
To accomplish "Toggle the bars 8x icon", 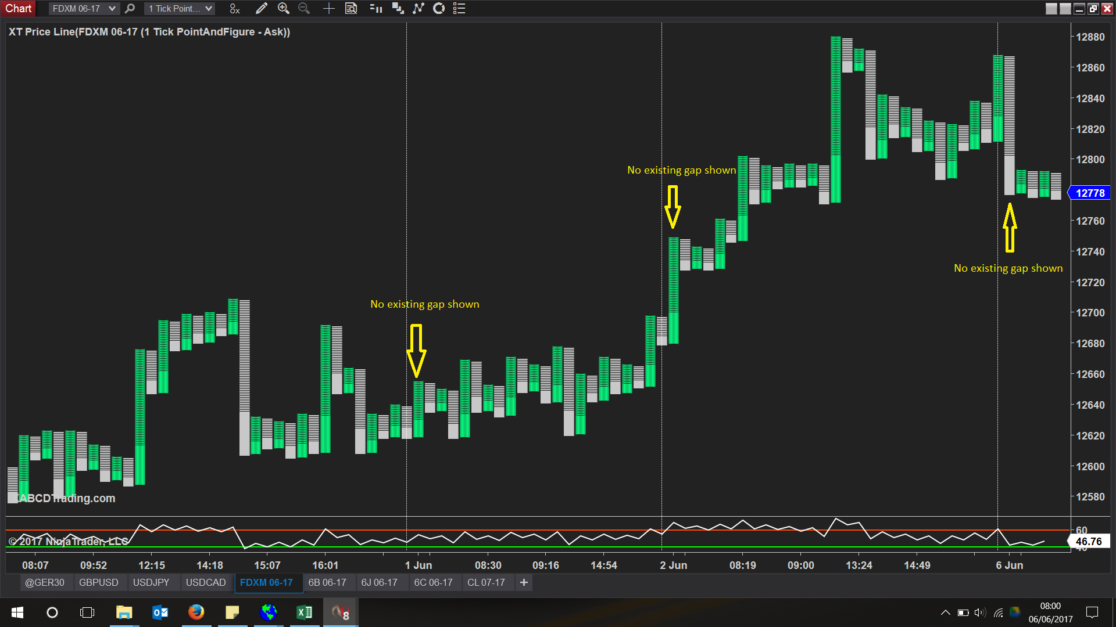I will pos(234,9).
